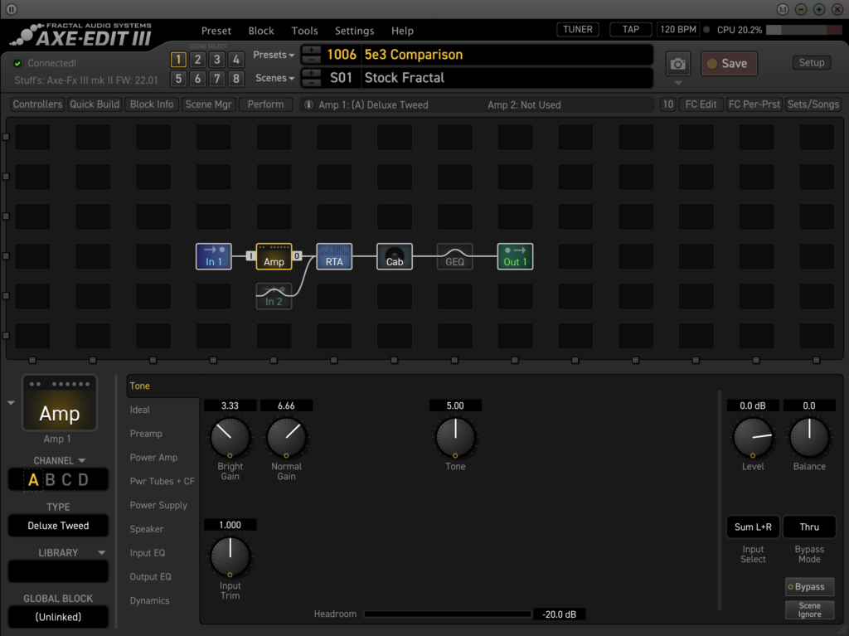Open the Scenes dropdown
The width and height of the screenshot is (849, 636).
click(x=274, y=78)
